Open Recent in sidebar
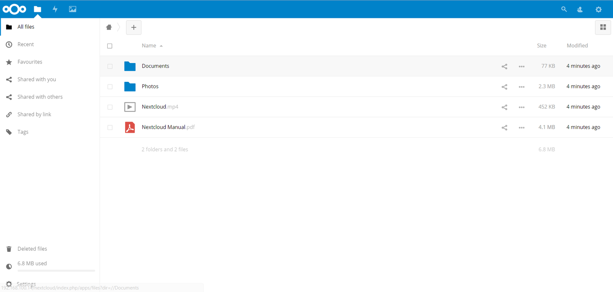Viewport: 613px width, 292px height. click(50, 44)
